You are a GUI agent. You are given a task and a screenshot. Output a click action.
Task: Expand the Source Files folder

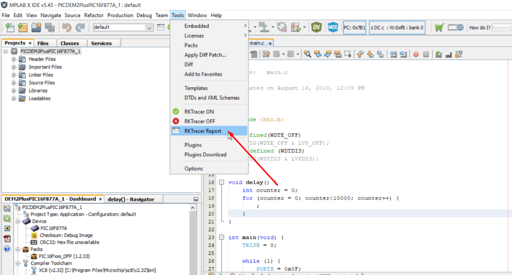tap(13, 82)
